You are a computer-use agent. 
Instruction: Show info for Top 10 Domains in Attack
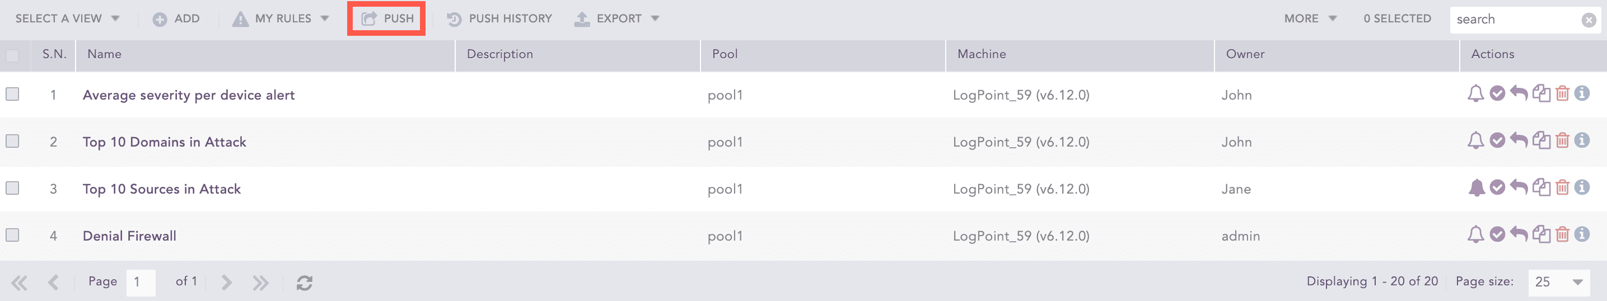click(1582, 141)
